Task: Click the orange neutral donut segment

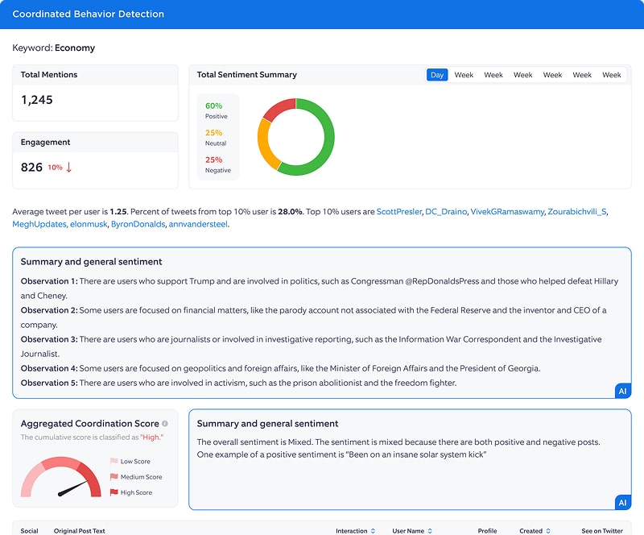Action: [x=264, y=144]
